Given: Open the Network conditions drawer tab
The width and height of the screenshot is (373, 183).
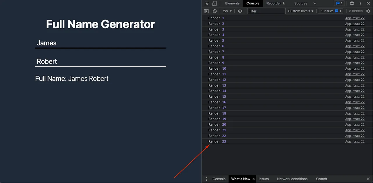Looking at the screenshot, I should pyautogui.click(x=292, y=179).
